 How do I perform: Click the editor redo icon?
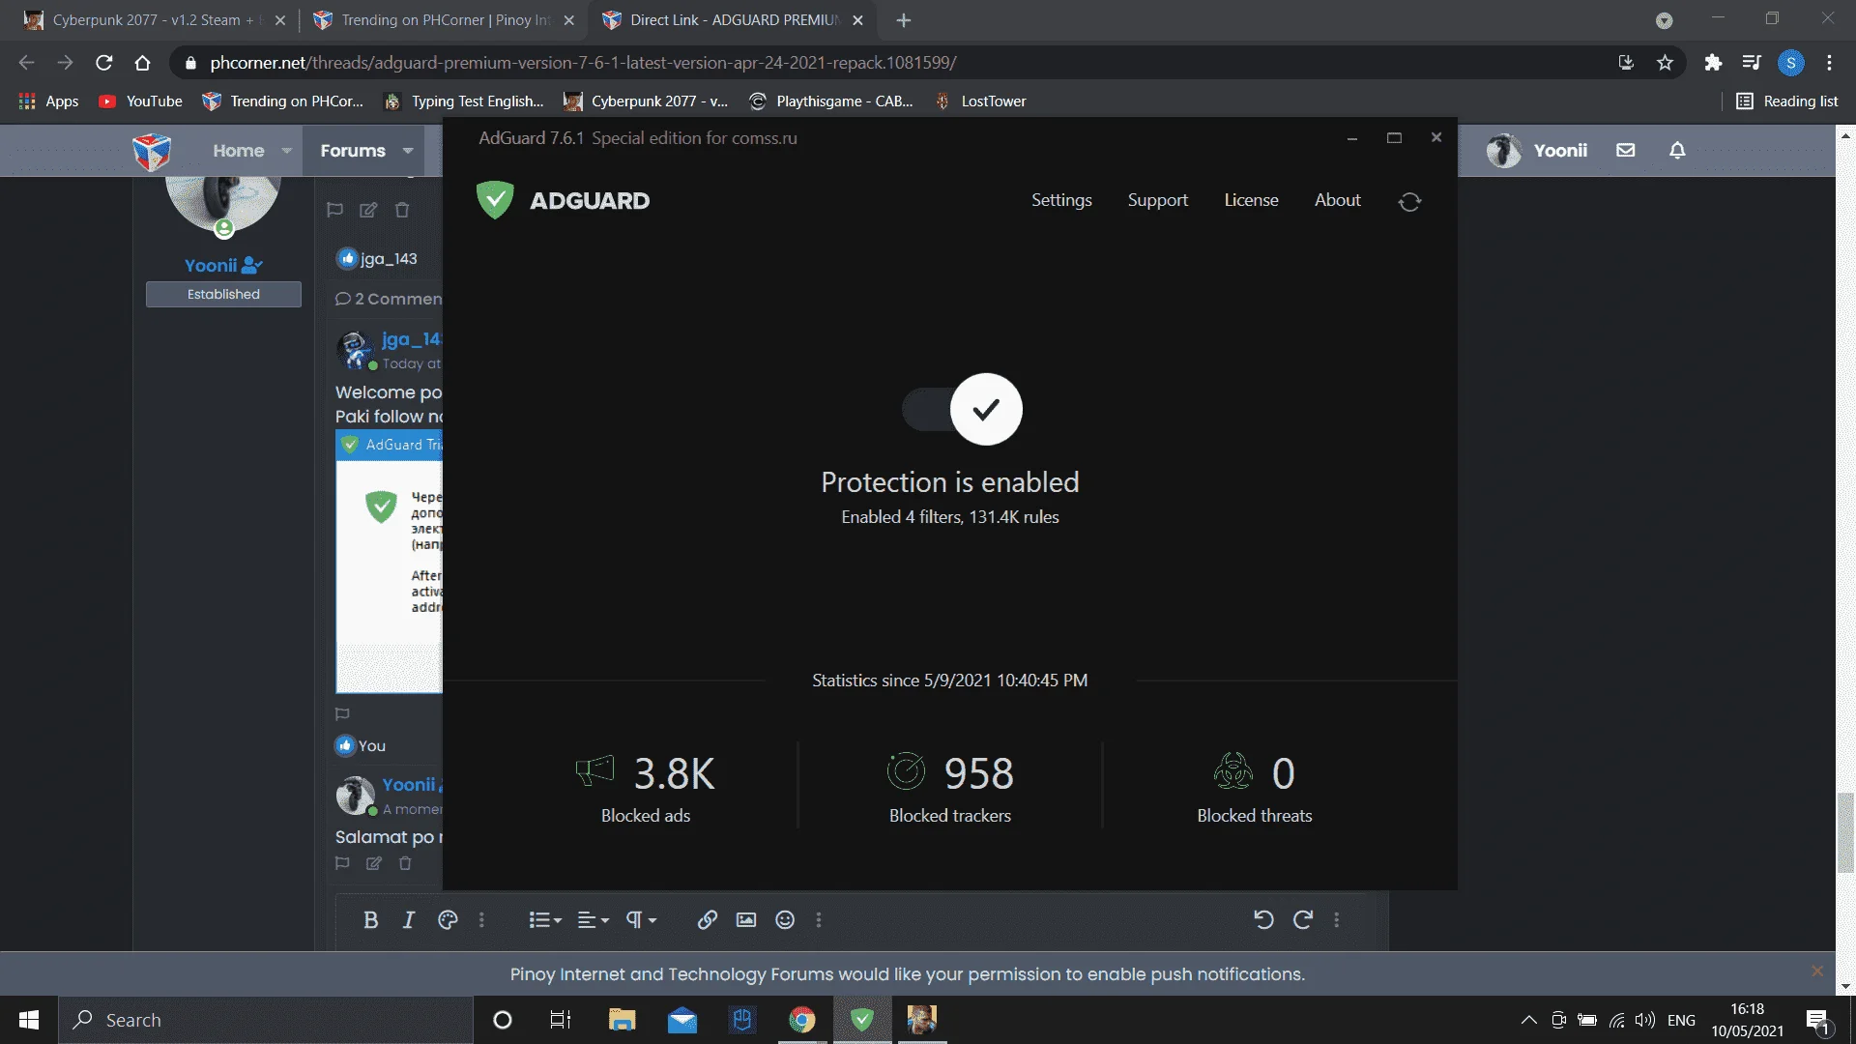coord(1303,920)
